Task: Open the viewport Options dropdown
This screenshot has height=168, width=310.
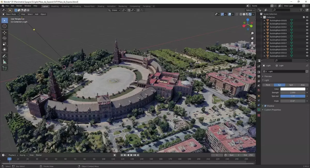Action: [x=250, y=10]
